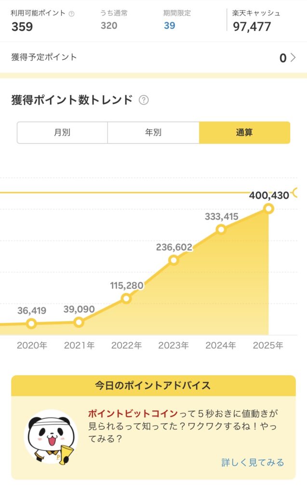Viewport: 307px width, 493px height.
Task: Open the 詳しく見てみる link
Action: [x=253, y=463]
